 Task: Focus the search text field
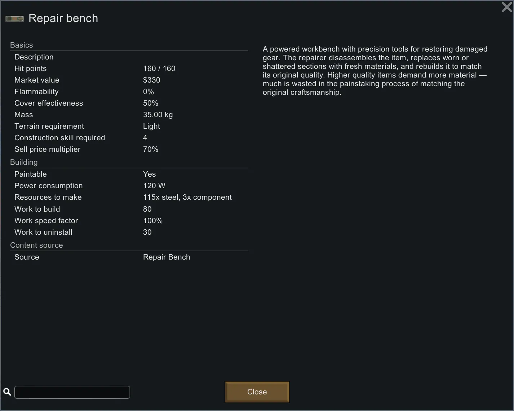pos(72,392)
